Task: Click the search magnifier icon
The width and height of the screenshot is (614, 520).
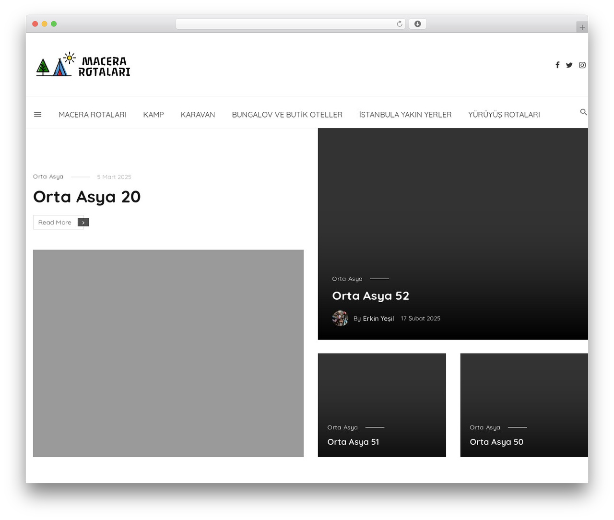Action: click(583, 112)
